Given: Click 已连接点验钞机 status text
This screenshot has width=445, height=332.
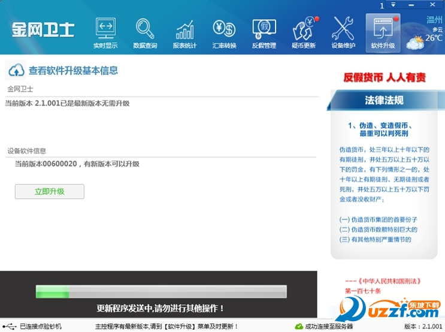Looking at the screenshot, I should coord(41,327).
